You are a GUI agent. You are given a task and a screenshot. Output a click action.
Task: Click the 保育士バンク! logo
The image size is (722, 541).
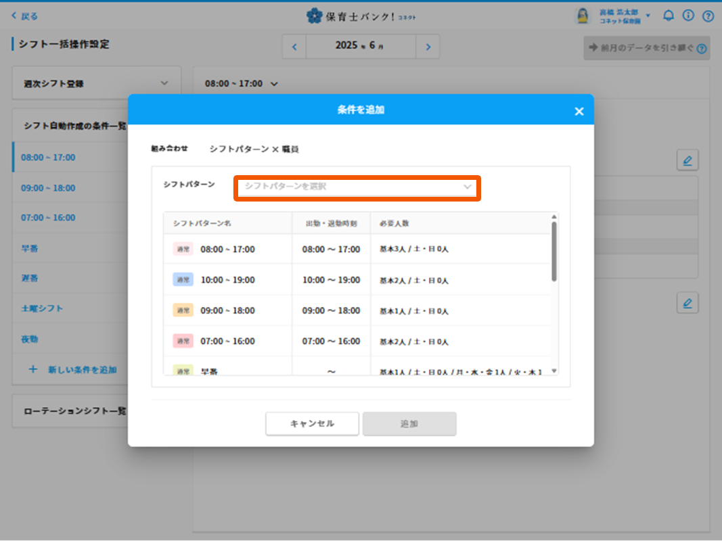pos(361,16)
